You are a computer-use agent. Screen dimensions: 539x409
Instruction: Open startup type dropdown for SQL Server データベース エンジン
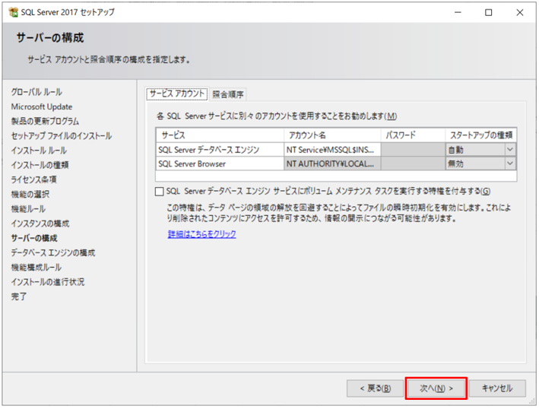point(510,150)
